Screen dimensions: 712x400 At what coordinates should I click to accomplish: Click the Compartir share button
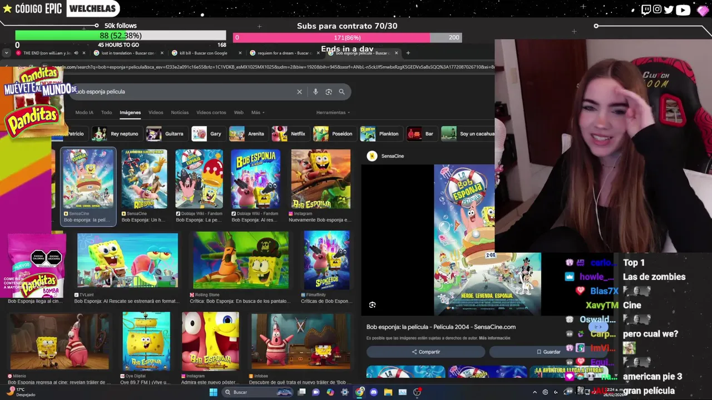[x=426, y=352]
